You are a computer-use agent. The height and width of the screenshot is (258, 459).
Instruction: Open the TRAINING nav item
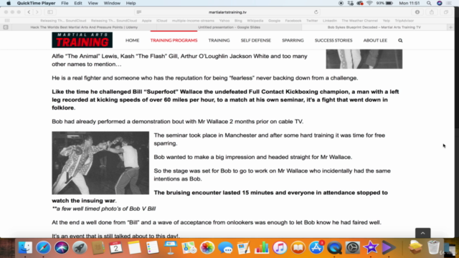click(x=219, y=40)
